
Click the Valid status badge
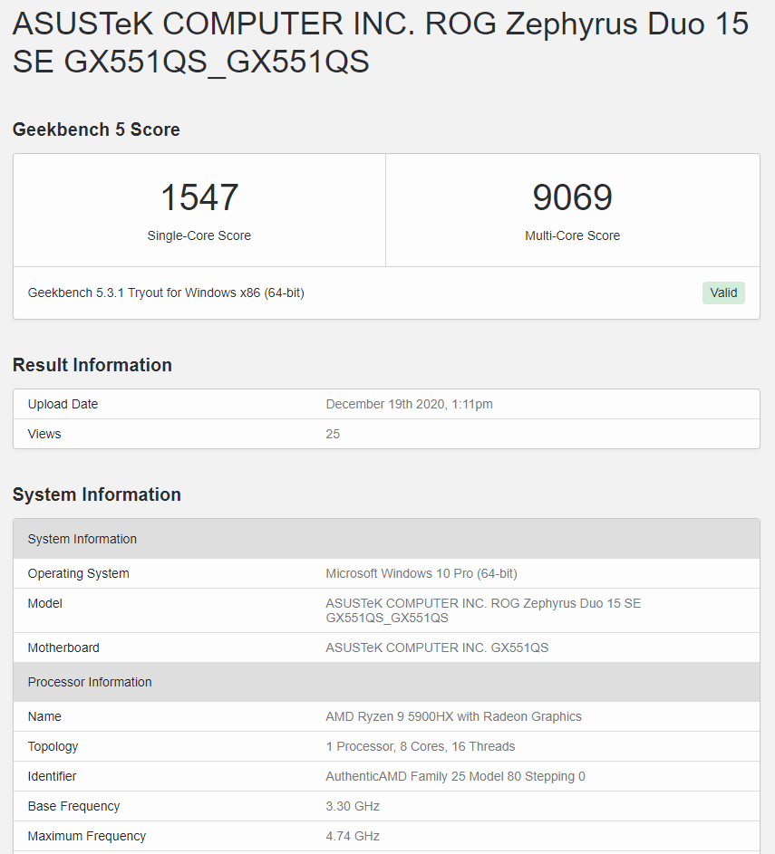tap(723, 293)
